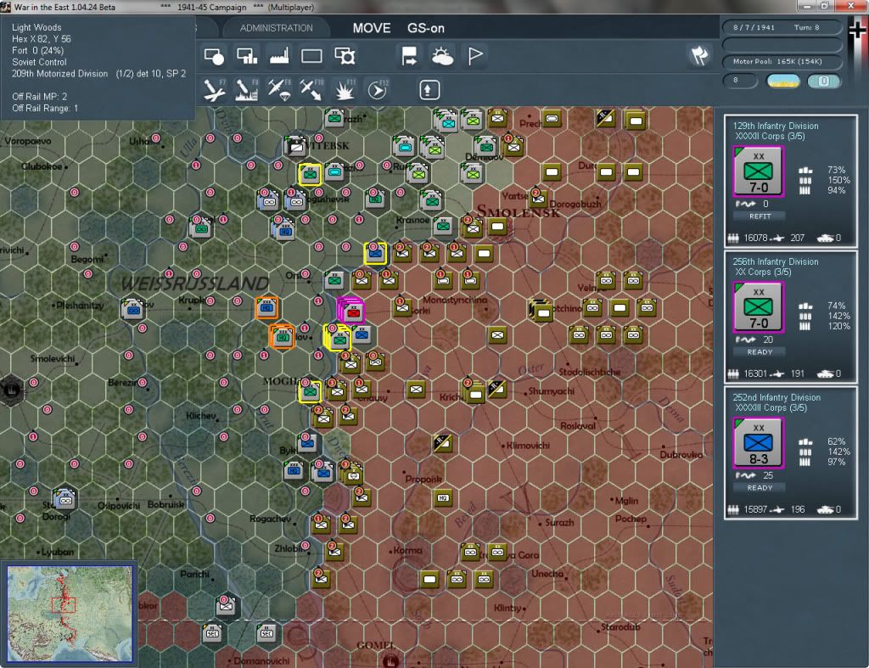Viewport: 869px width, 668px height.
Task: Click the unit-with-circle map info icon
Action: (214, 56)
